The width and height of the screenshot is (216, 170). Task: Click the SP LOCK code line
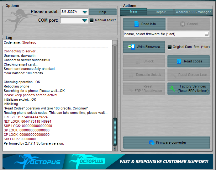pyautogui.click(x=27, y=130)
